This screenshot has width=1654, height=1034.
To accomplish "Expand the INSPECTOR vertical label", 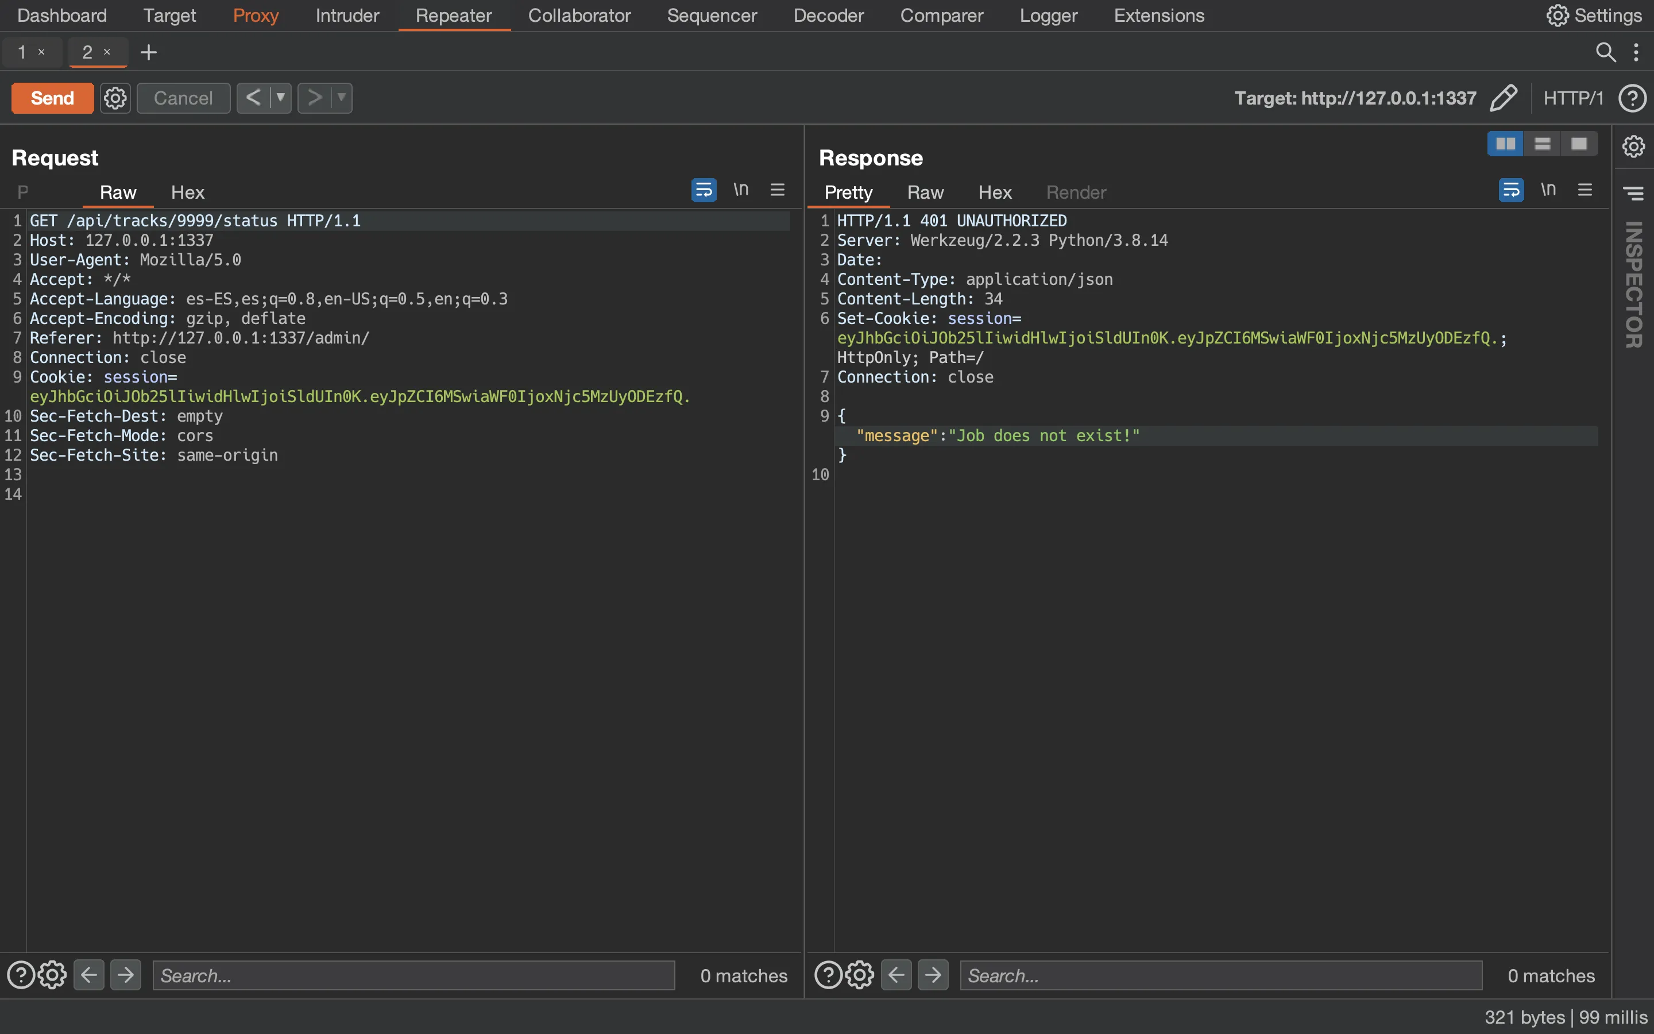I will pyautogui.click(x=1633, y=284).
